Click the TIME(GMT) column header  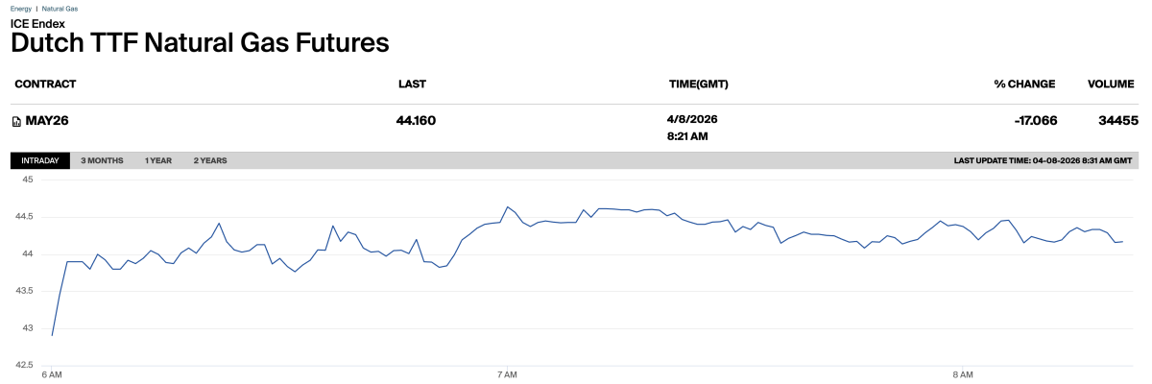click(x=698, y=84)
